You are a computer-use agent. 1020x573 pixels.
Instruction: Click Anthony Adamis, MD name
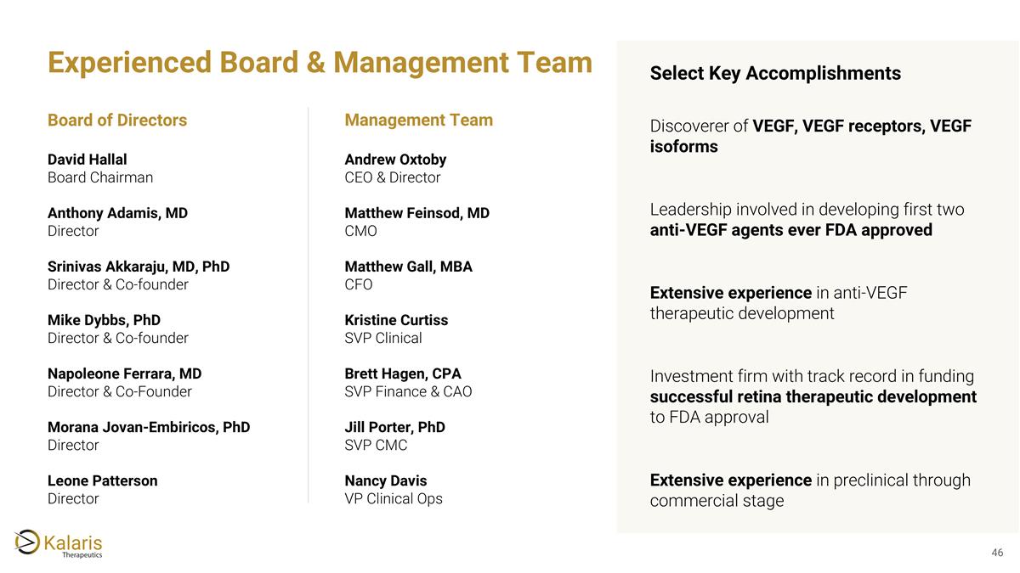[117, 213]
